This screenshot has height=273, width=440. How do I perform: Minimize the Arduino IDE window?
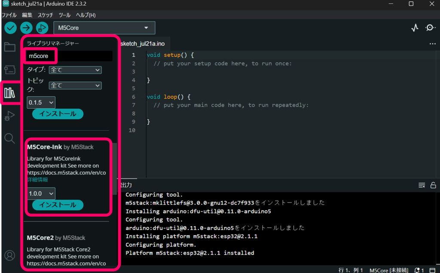(391, 3)
